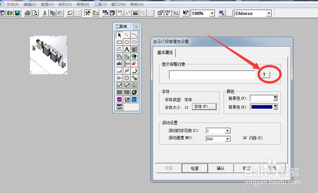
Task: Click the 显示报警对象 text input field
Action: click(x=212, y=75)
